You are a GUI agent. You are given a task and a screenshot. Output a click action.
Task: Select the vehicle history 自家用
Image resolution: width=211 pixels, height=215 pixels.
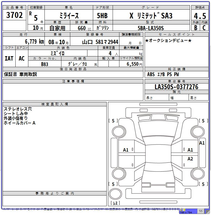pyautogui.click(x=57, y=28)
